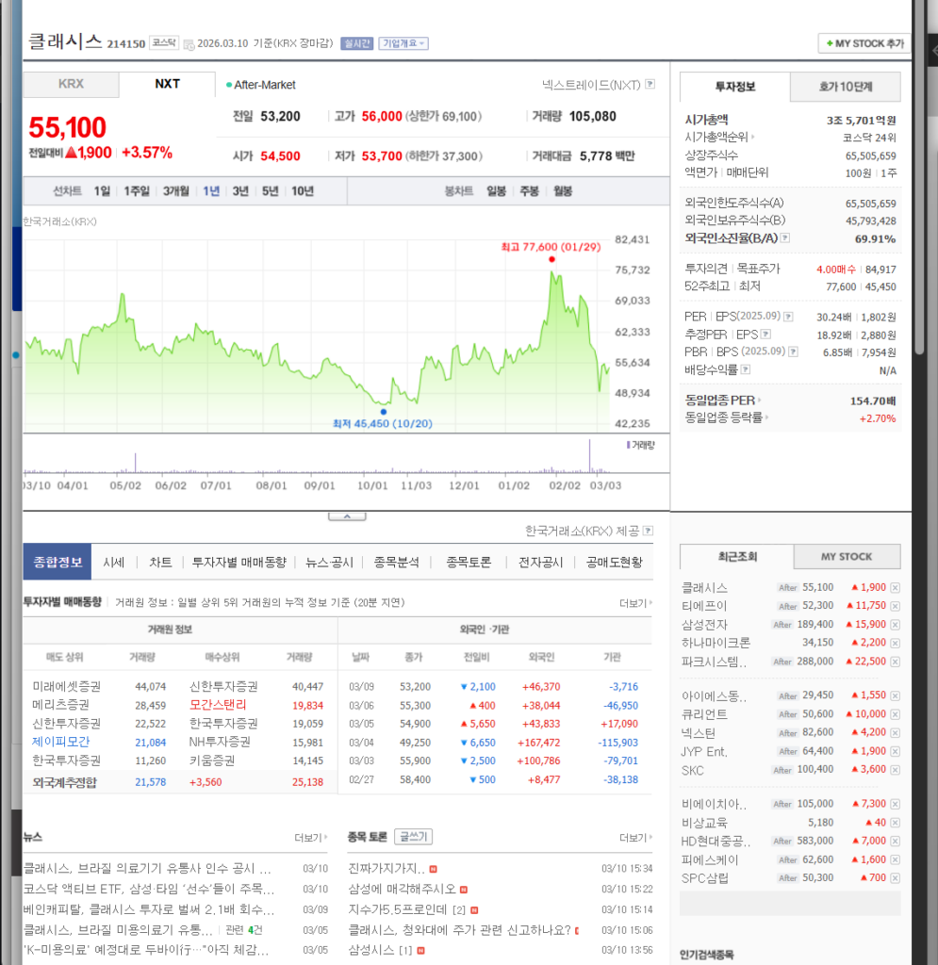Delete JYP Ent. from the recently viewed list
938x965 pixels.
coord(895,752)
